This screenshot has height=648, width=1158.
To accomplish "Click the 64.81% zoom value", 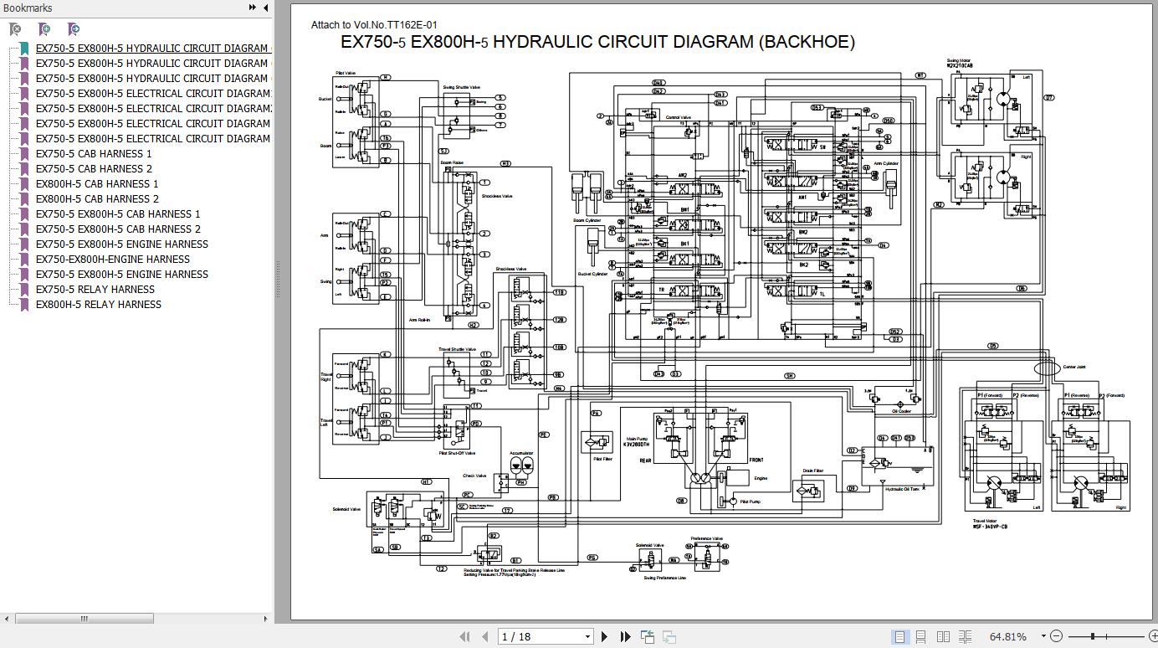I will [1008, 637].
